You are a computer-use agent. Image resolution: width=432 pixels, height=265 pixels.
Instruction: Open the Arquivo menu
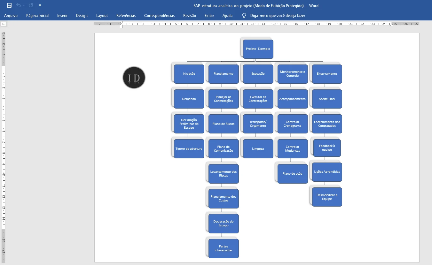point(11,16)
